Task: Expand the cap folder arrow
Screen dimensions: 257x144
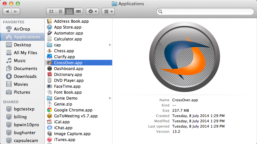Action: click(x=110, y=45)
